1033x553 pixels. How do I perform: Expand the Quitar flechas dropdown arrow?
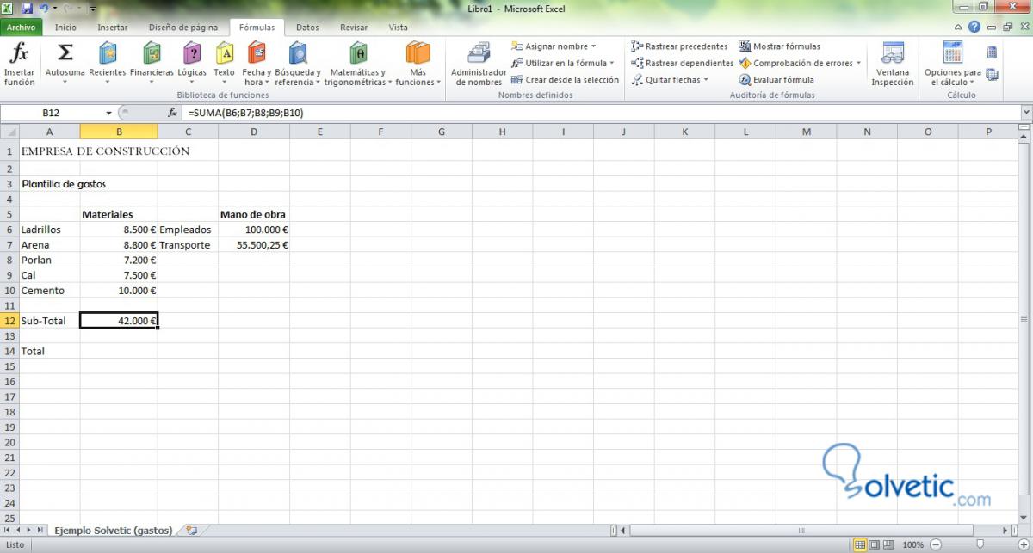click(706, 80)
